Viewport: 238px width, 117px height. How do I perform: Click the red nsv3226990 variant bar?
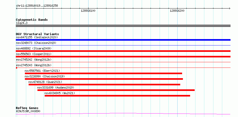pos(104,79)
